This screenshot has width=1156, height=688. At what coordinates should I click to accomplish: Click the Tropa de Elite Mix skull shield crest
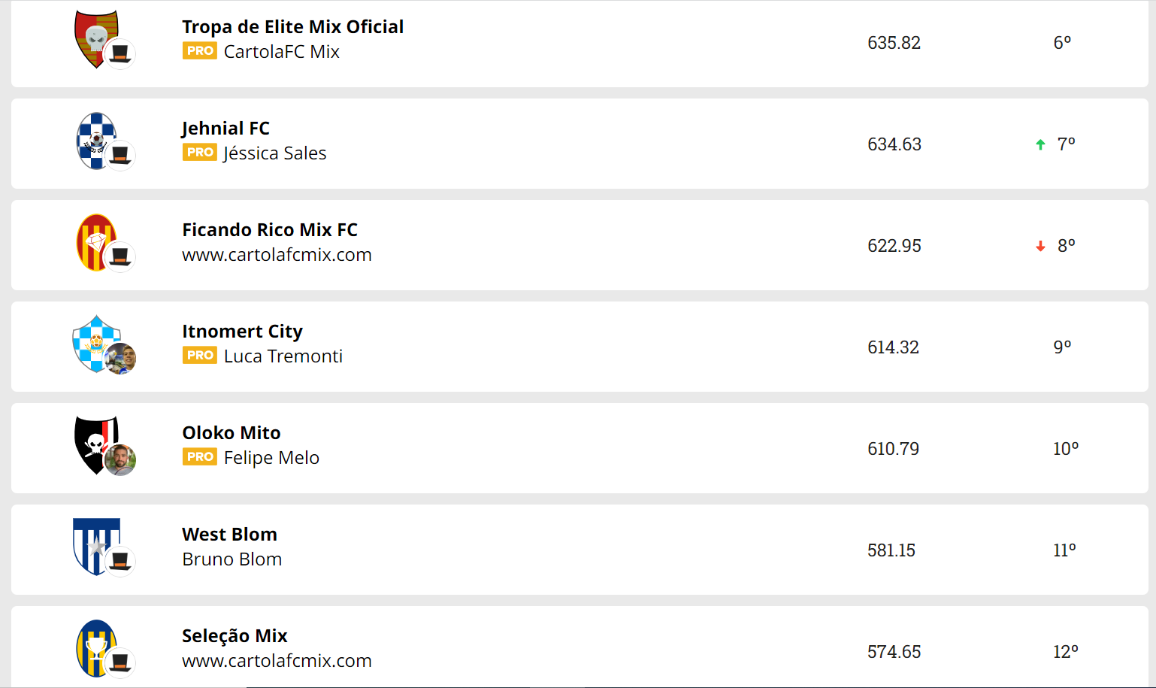pyautogui.click(x=96, y=39)
